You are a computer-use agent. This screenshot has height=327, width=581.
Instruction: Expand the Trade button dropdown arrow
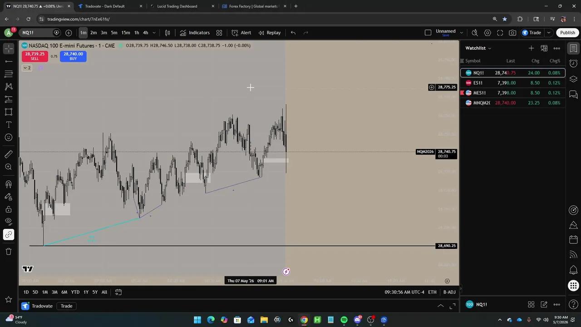[x=549, y=33]
